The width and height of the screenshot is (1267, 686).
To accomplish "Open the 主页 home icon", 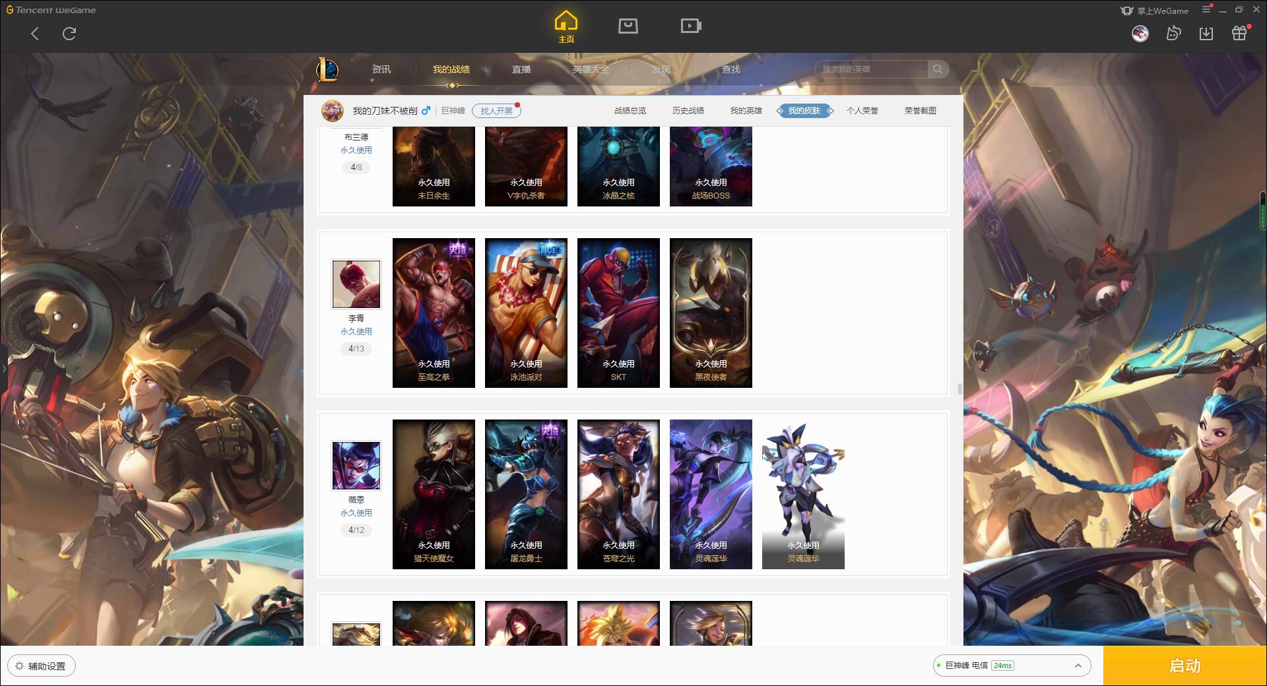I will point(566,27).
